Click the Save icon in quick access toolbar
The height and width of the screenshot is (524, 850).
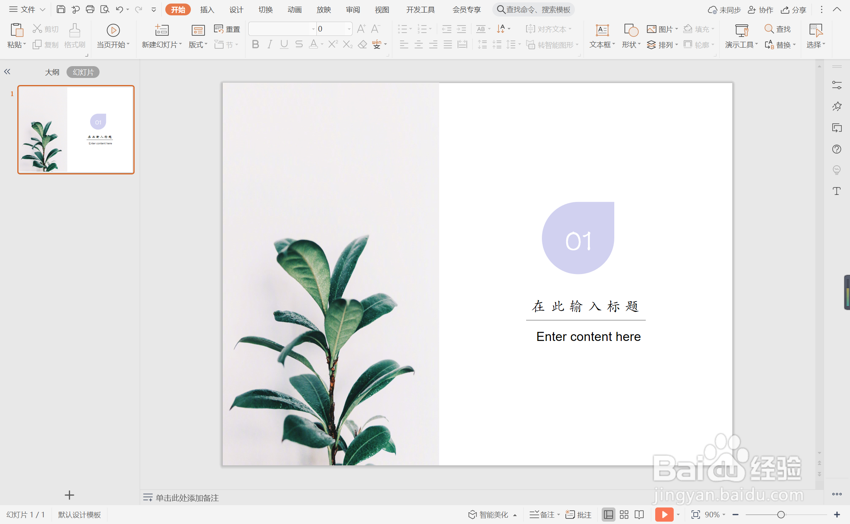click(61, 9)
